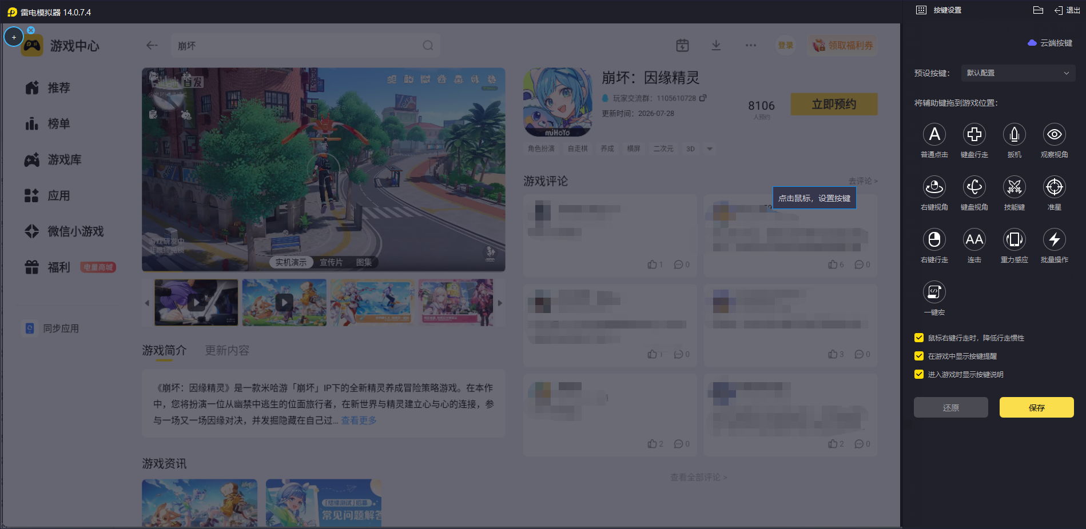Screen dimensions: 1086x529
Task: Select the 键盘行走 D-pad icon
Action: (974, 134)
